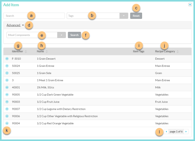The image size is (195, 141).
Task: Open the Tags dropdown arrow
Action: 124,16
